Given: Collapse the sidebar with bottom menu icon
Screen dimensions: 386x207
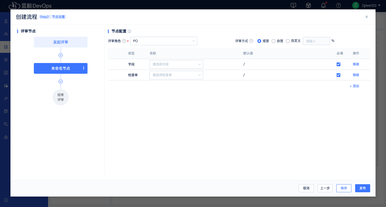Looking at the screenshot, I should 6,200.
